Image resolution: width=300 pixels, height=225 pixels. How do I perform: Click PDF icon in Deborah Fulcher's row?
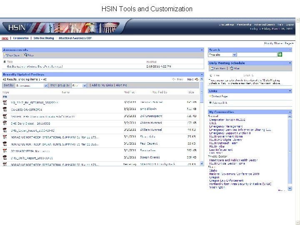click(5, 102)
